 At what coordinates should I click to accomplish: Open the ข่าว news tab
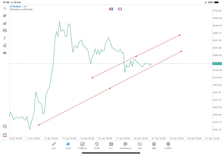(x=111, y=145)
